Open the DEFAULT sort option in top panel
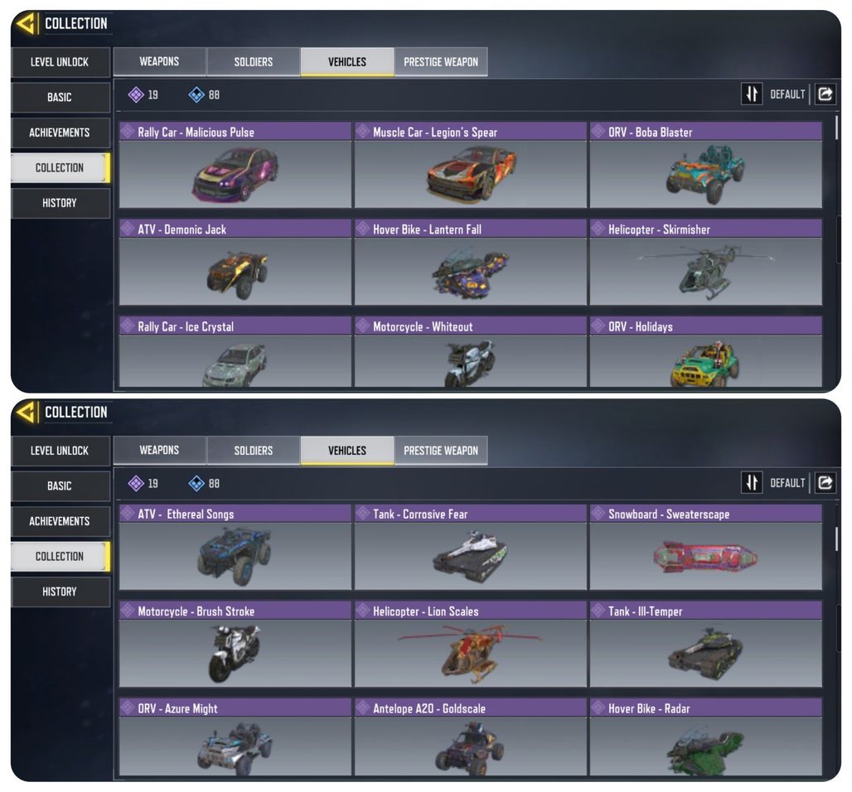This screenshot has height=792, width=852. [787, 94]
